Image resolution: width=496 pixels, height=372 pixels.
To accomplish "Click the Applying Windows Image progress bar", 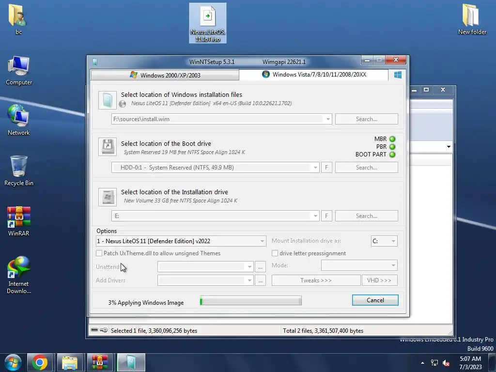I will (250, 300).
